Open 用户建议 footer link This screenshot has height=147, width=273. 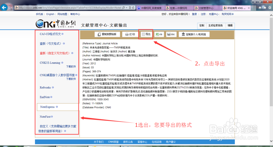tap(171, 142)
